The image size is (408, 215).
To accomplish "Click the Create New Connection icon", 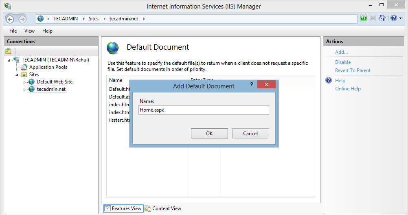I will (x=8, y=51).
